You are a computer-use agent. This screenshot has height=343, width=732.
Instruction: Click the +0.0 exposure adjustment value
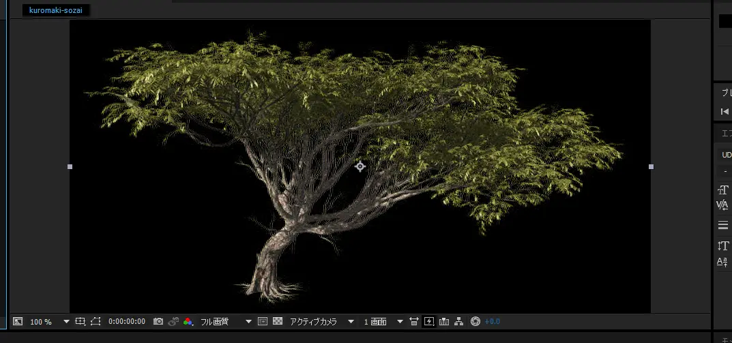point(493,321)
